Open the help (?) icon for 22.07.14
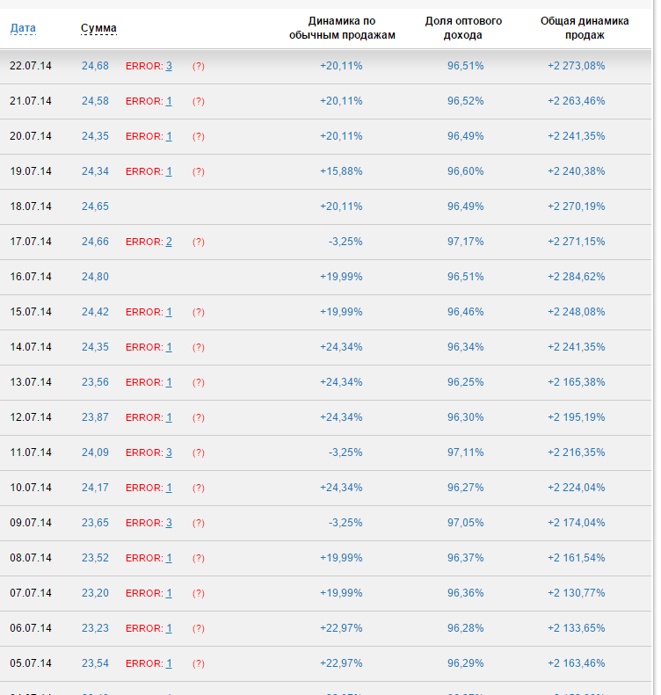Viewport: 661px width, 695px height. click(x=199, y=66)
